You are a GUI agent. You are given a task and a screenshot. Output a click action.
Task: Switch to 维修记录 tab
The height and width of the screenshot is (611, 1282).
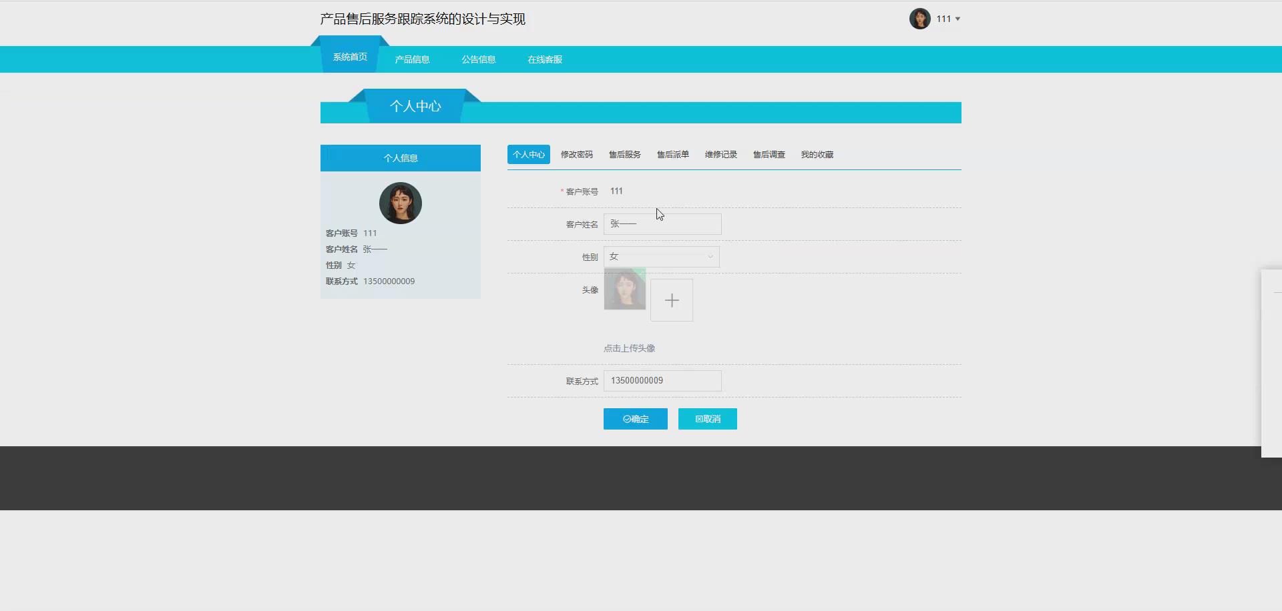pos(721,154)
